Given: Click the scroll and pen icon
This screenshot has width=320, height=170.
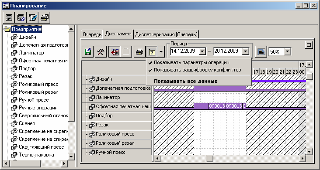Looking at the screenshot, I should coord(33,18).
